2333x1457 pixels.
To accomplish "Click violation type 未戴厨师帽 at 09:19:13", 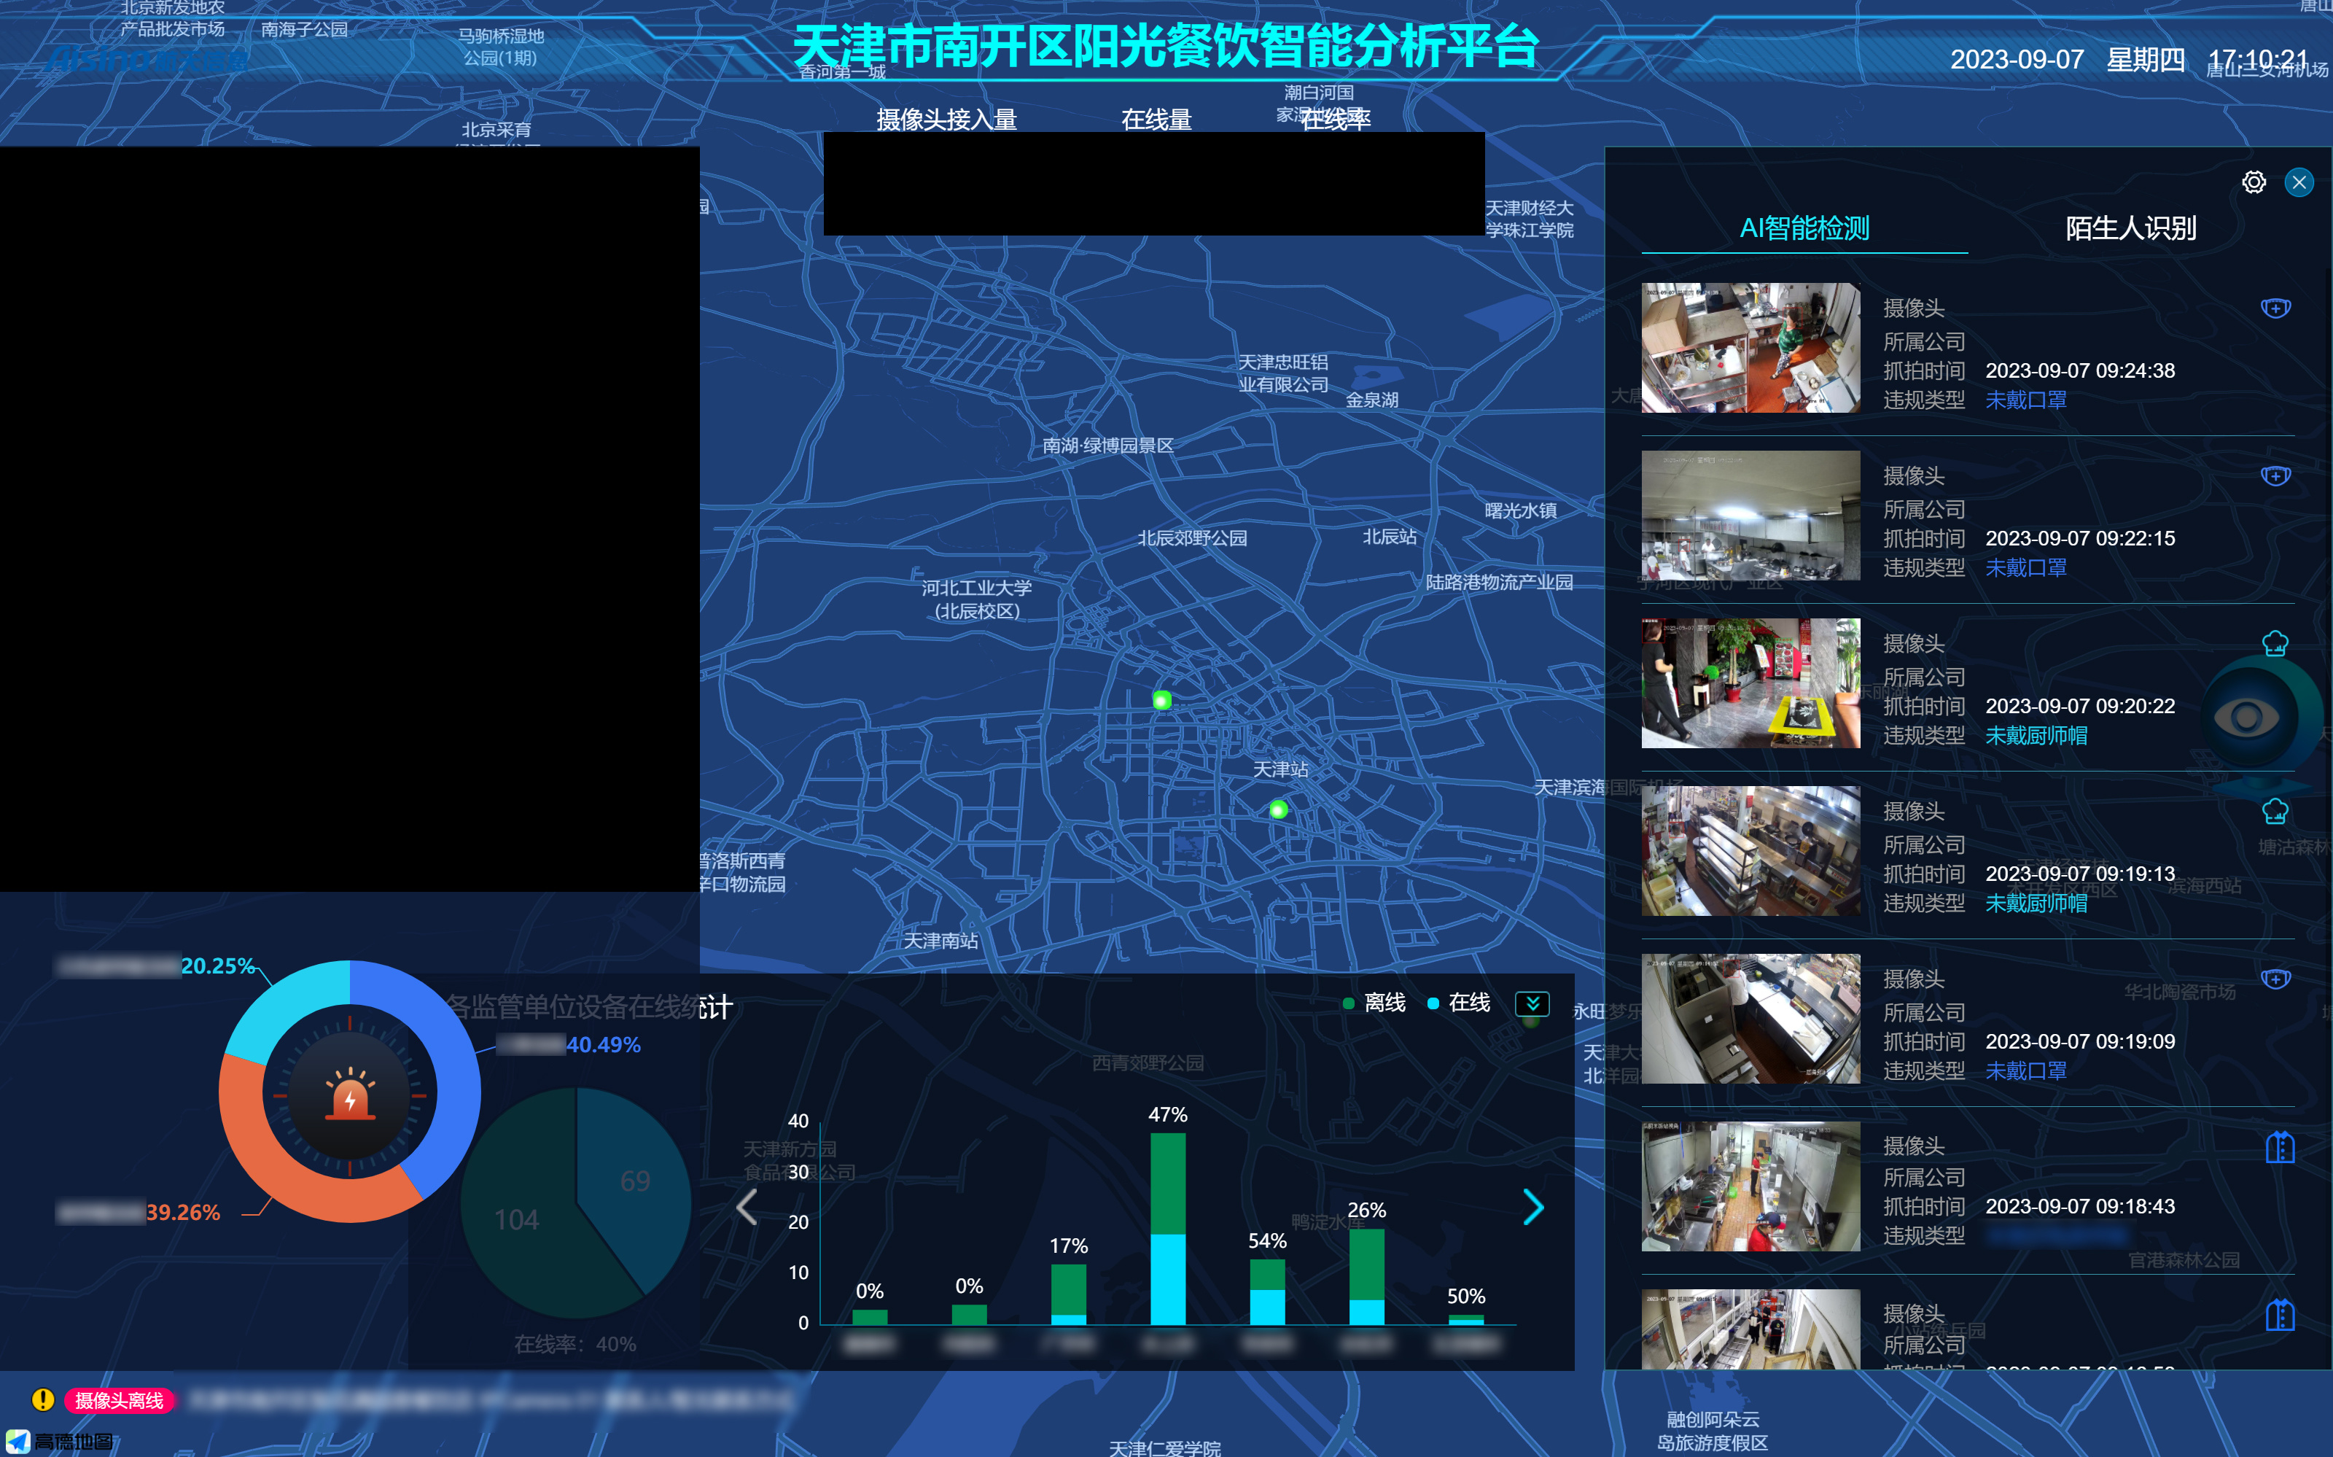I will point(2036,903).
